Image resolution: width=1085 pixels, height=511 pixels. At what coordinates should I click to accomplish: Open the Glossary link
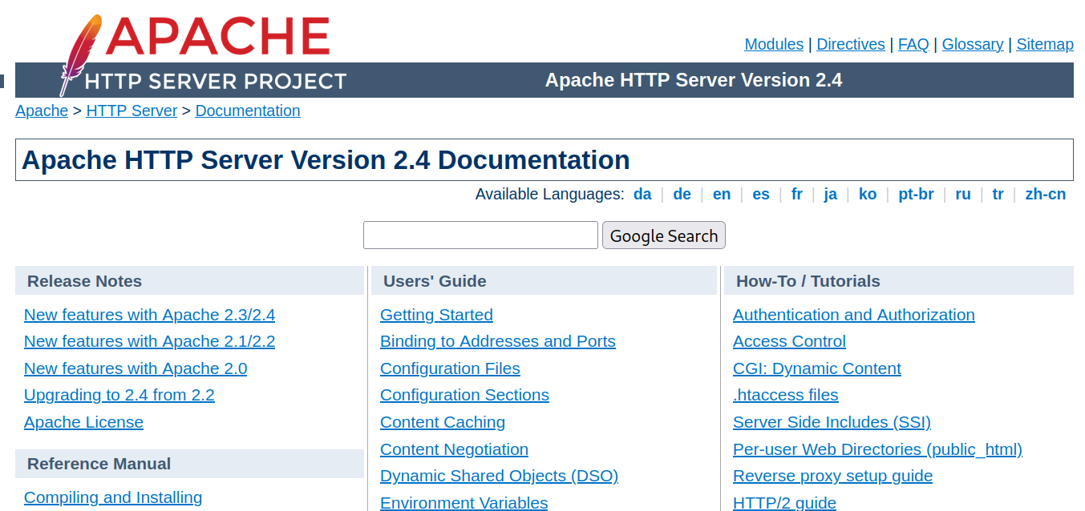972,45
